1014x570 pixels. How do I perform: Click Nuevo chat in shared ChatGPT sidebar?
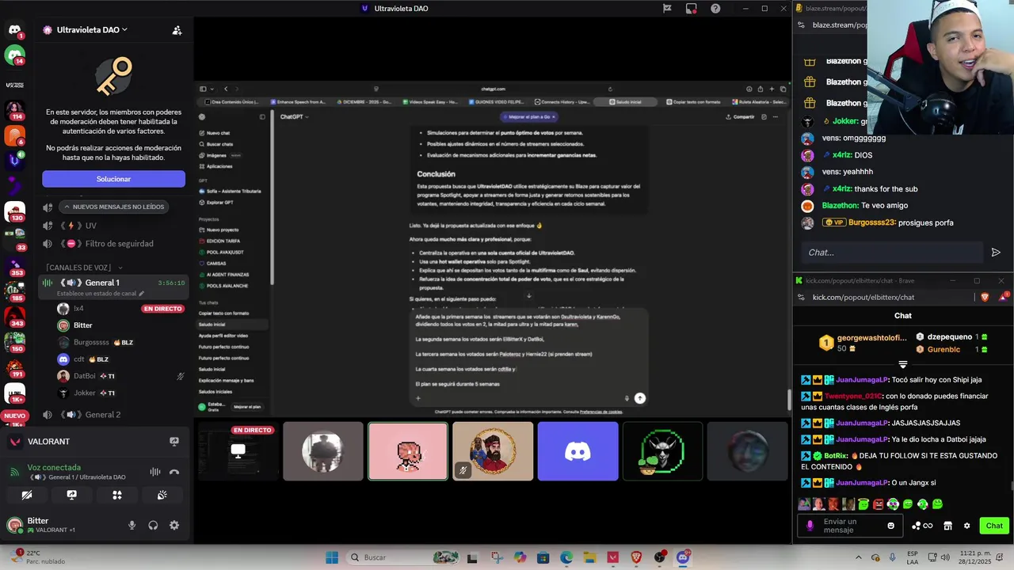click(215, 133)
